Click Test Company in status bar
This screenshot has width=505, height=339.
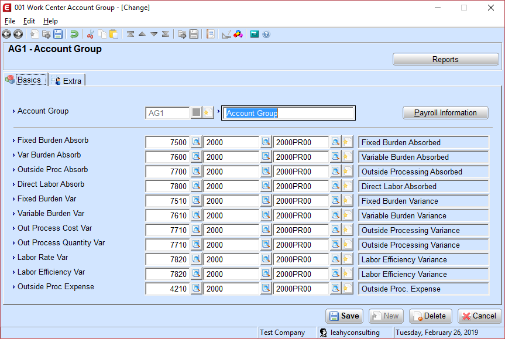pyautogui.click(x=282, y=332)
